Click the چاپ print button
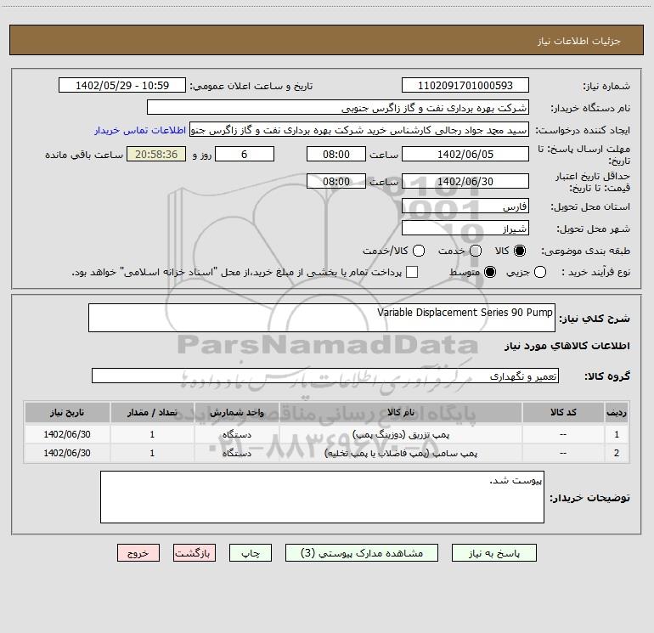This screenshot has height=633, width=654. (251, 553)
